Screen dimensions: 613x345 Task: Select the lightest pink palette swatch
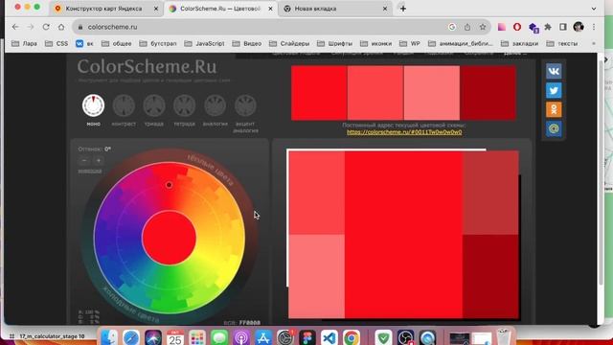pos(432,93)
